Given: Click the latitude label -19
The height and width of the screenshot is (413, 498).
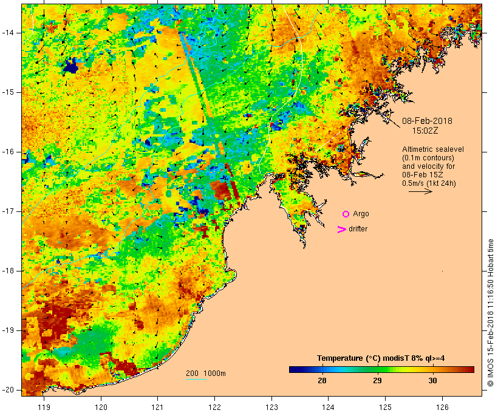Looking at the screenshot, I should pyautogui.click(x=7, y=330).
